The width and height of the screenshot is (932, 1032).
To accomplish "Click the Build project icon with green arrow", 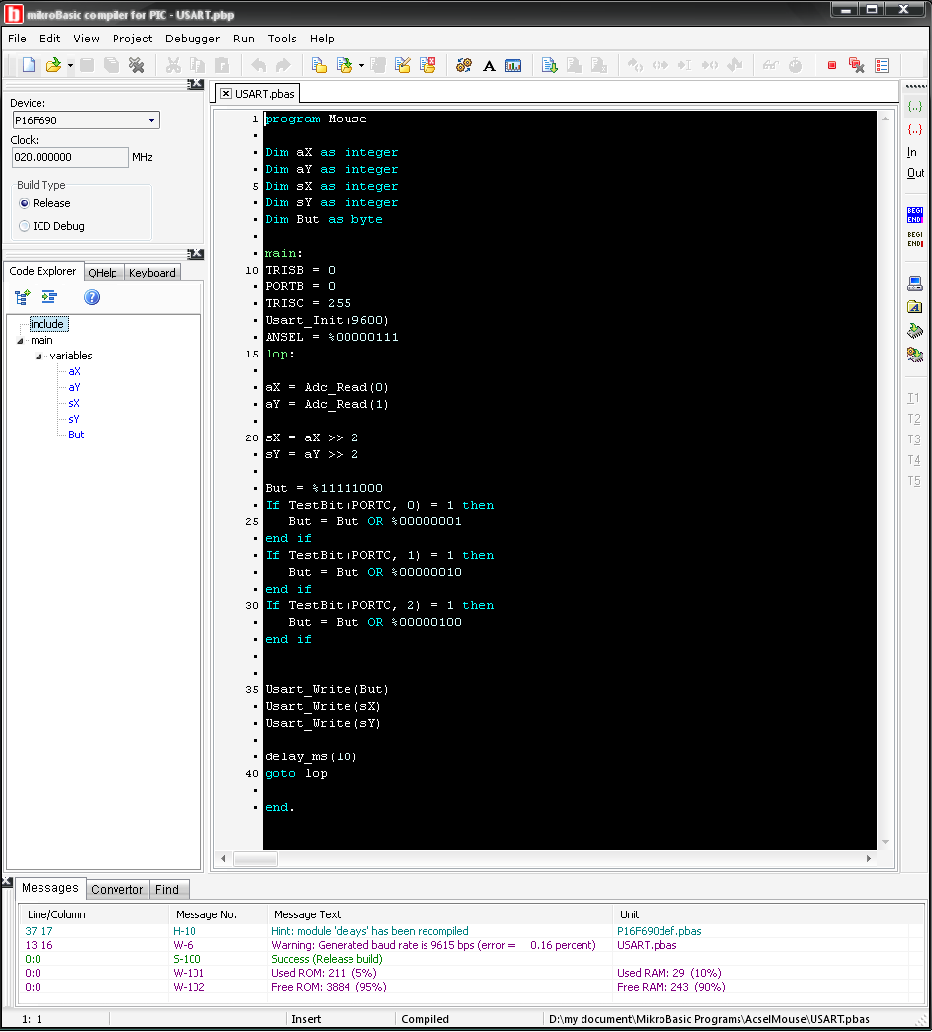I will coord(550,65).
